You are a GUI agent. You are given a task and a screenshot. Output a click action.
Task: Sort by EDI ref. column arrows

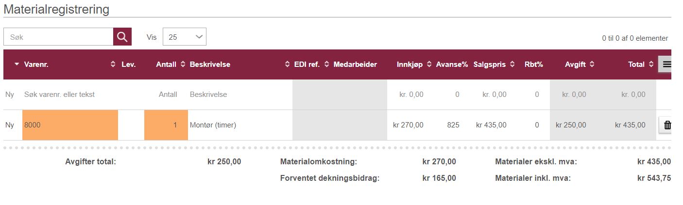tap(326, 64)
